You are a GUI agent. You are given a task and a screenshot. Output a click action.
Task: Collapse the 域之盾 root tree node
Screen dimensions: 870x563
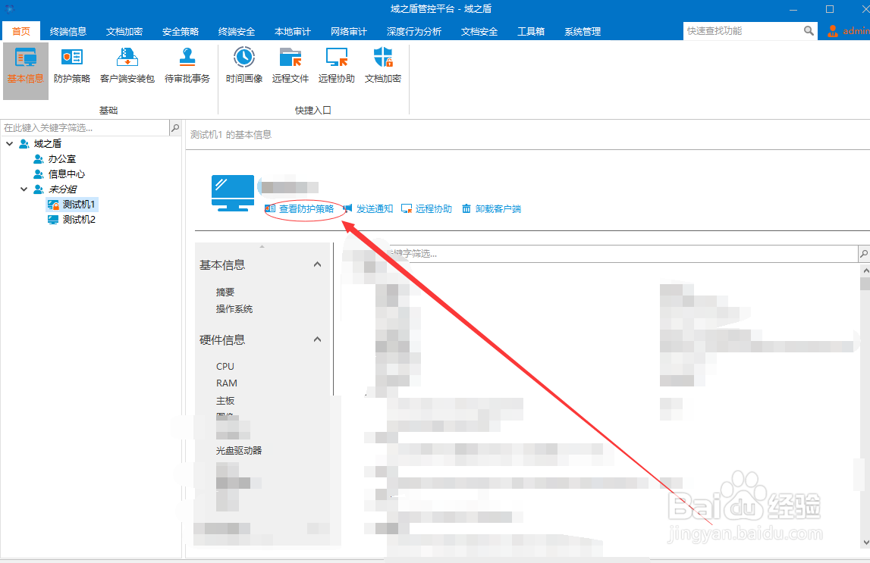click(x=9, y=143)
